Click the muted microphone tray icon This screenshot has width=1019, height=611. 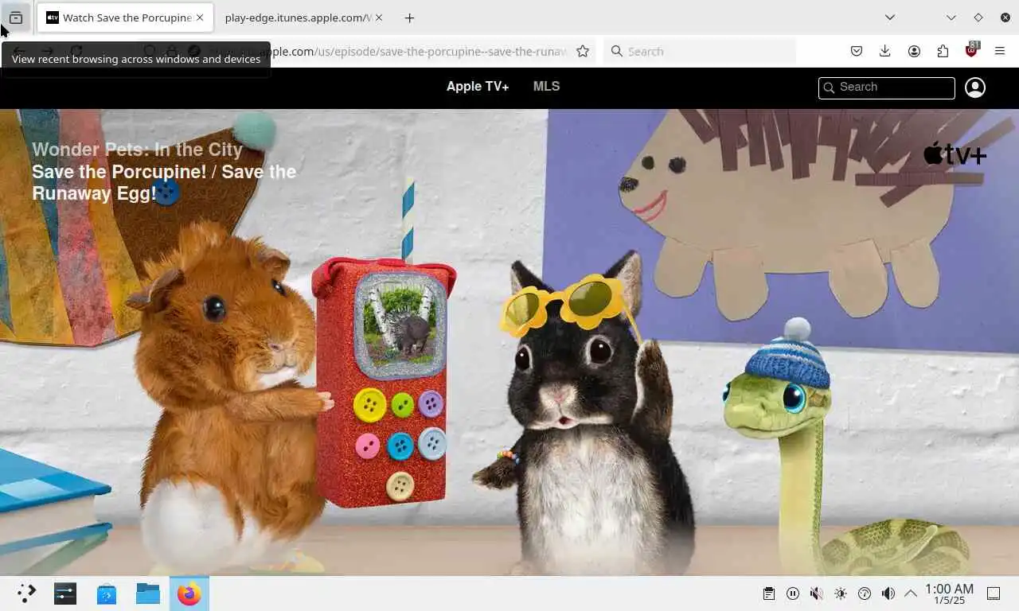(x=817, y=593)
